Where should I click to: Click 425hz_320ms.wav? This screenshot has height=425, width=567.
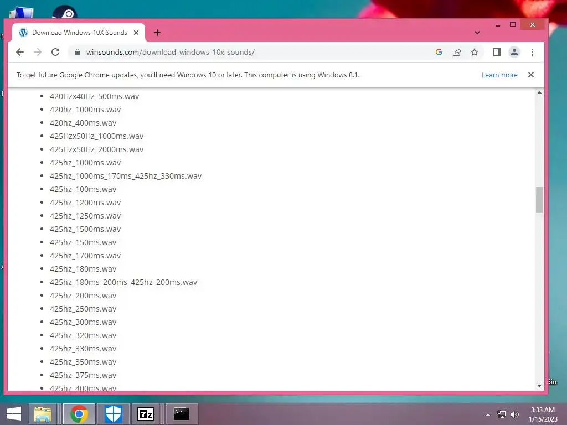pos(83,335)
